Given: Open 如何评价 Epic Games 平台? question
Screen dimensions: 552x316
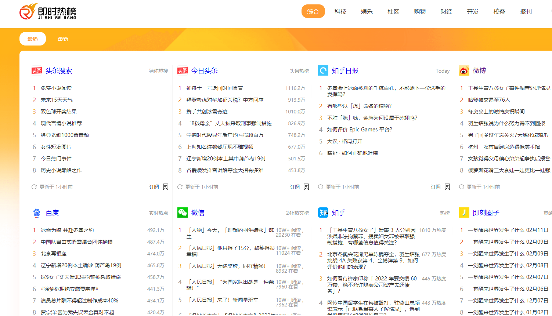Looking at the screenshot, I should (360, 130).
